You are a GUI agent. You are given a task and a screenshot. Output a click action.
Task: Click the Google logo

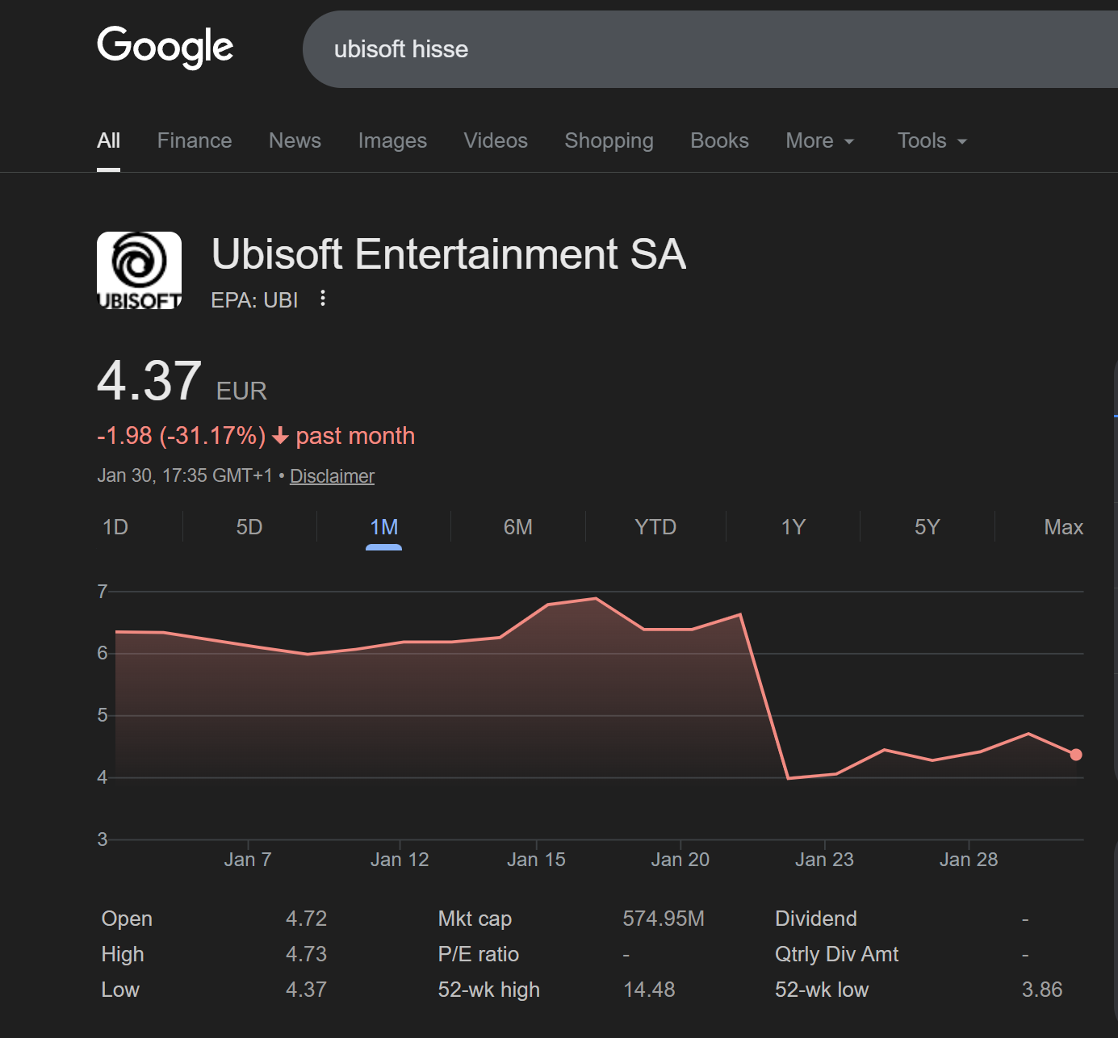pyautogui.click(x=165, y=47)
